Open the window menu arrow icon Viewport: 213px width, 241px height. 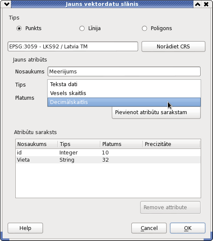point(7,4)
